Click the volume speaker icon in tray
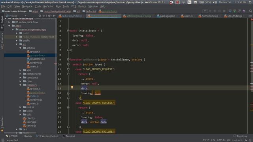Image resolution: width=253 pixels, height=142 pixels. [x=215, y=2]
